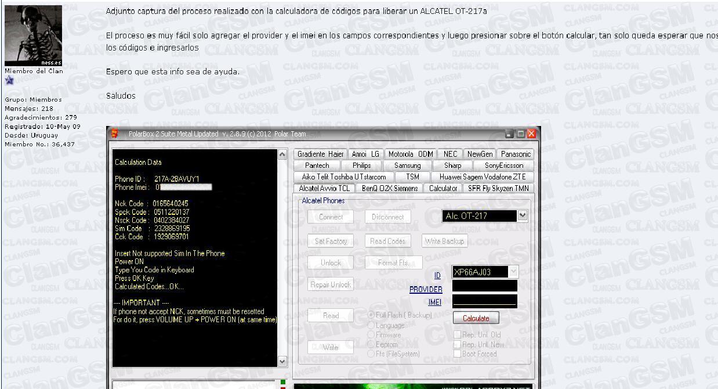Click the underlined IMEI label link
Screen dimensions: 718x389
tap(435, 302)
